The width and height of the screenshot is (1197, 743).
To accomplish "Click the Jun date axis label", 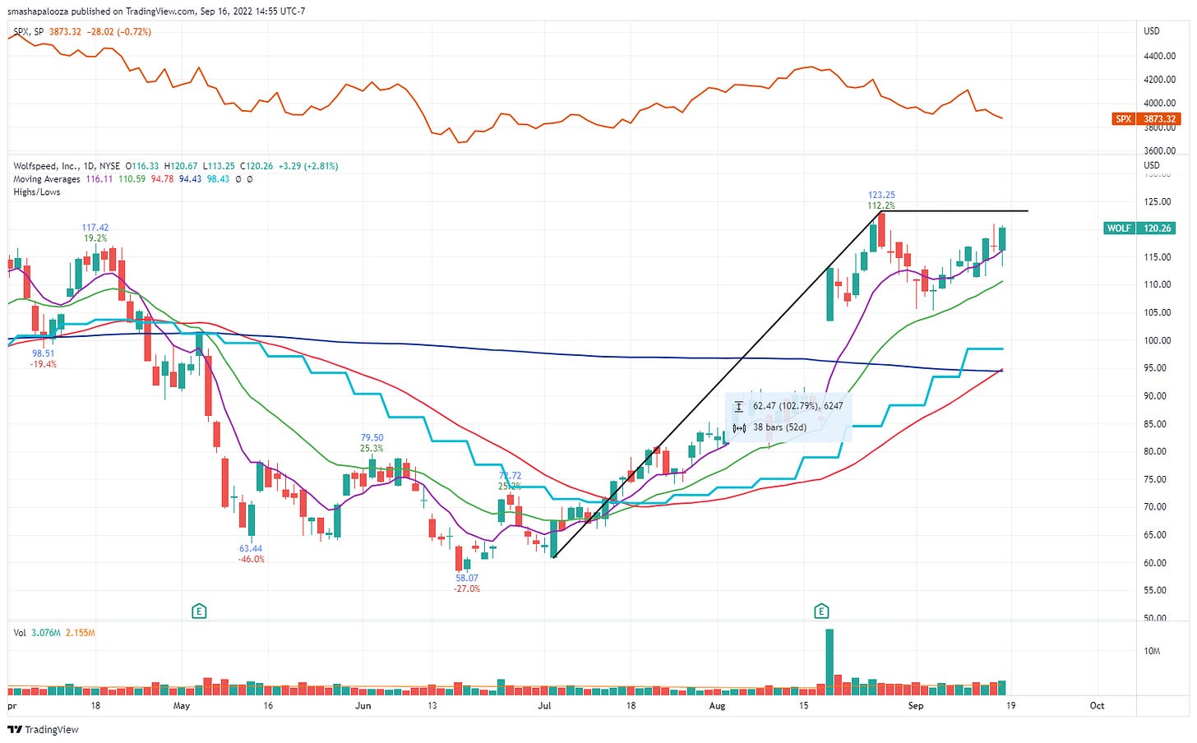I will pyautogui.click(x=363, y=705).
